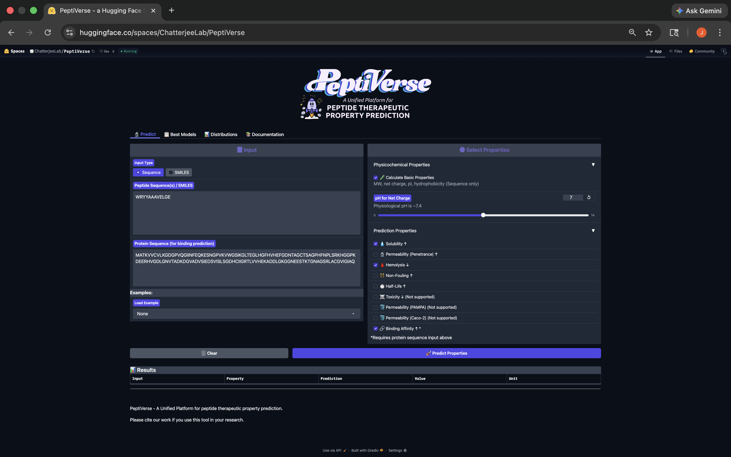The height and width of the screenshot is (457, 731).
Task: Uncheck the Binding Affinity property
Action: click(x=376, y=329)
